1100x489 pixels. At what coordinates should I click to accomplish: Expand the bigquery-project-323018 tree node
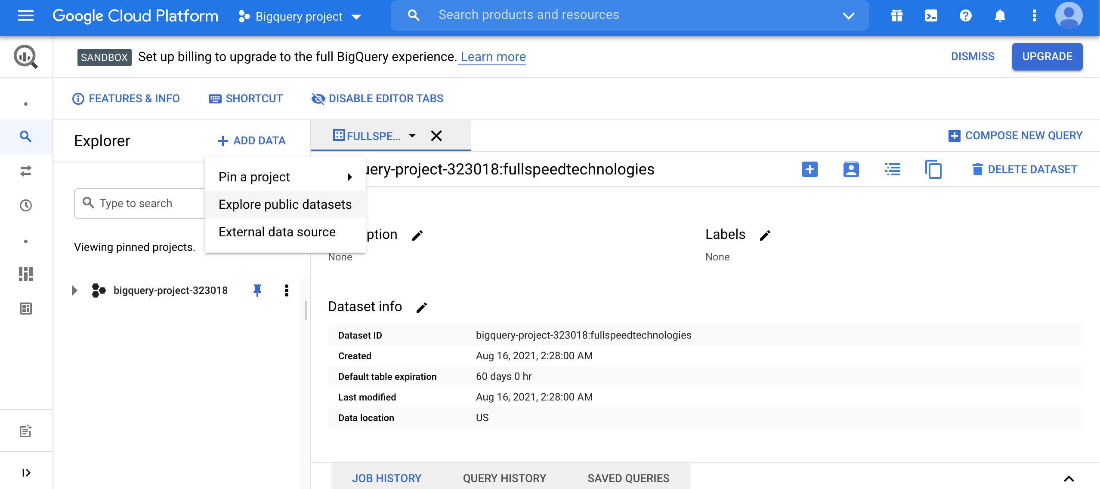coord(75,290)
